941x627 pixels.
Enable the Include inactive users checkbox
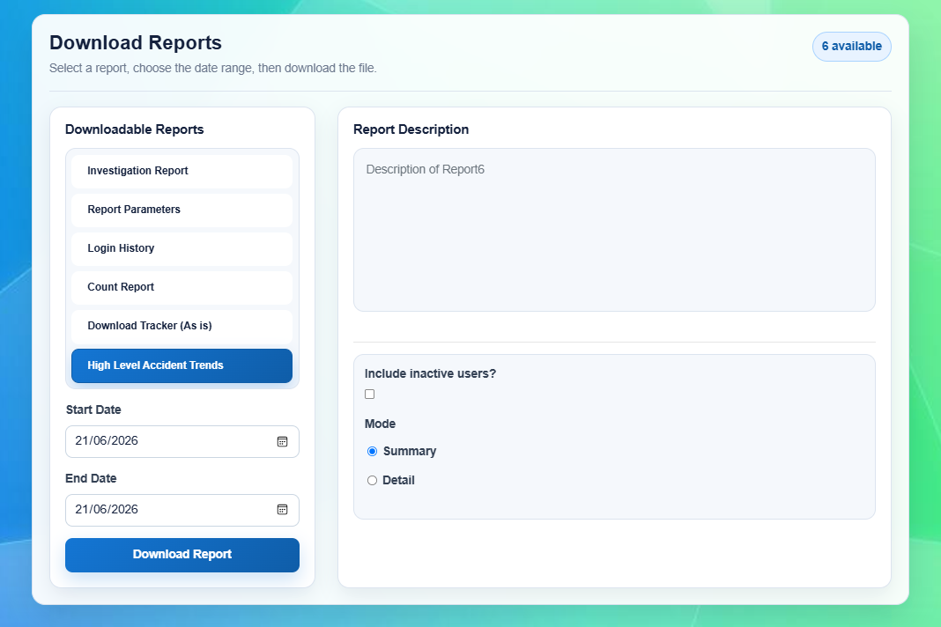click(x=370, y=395)
